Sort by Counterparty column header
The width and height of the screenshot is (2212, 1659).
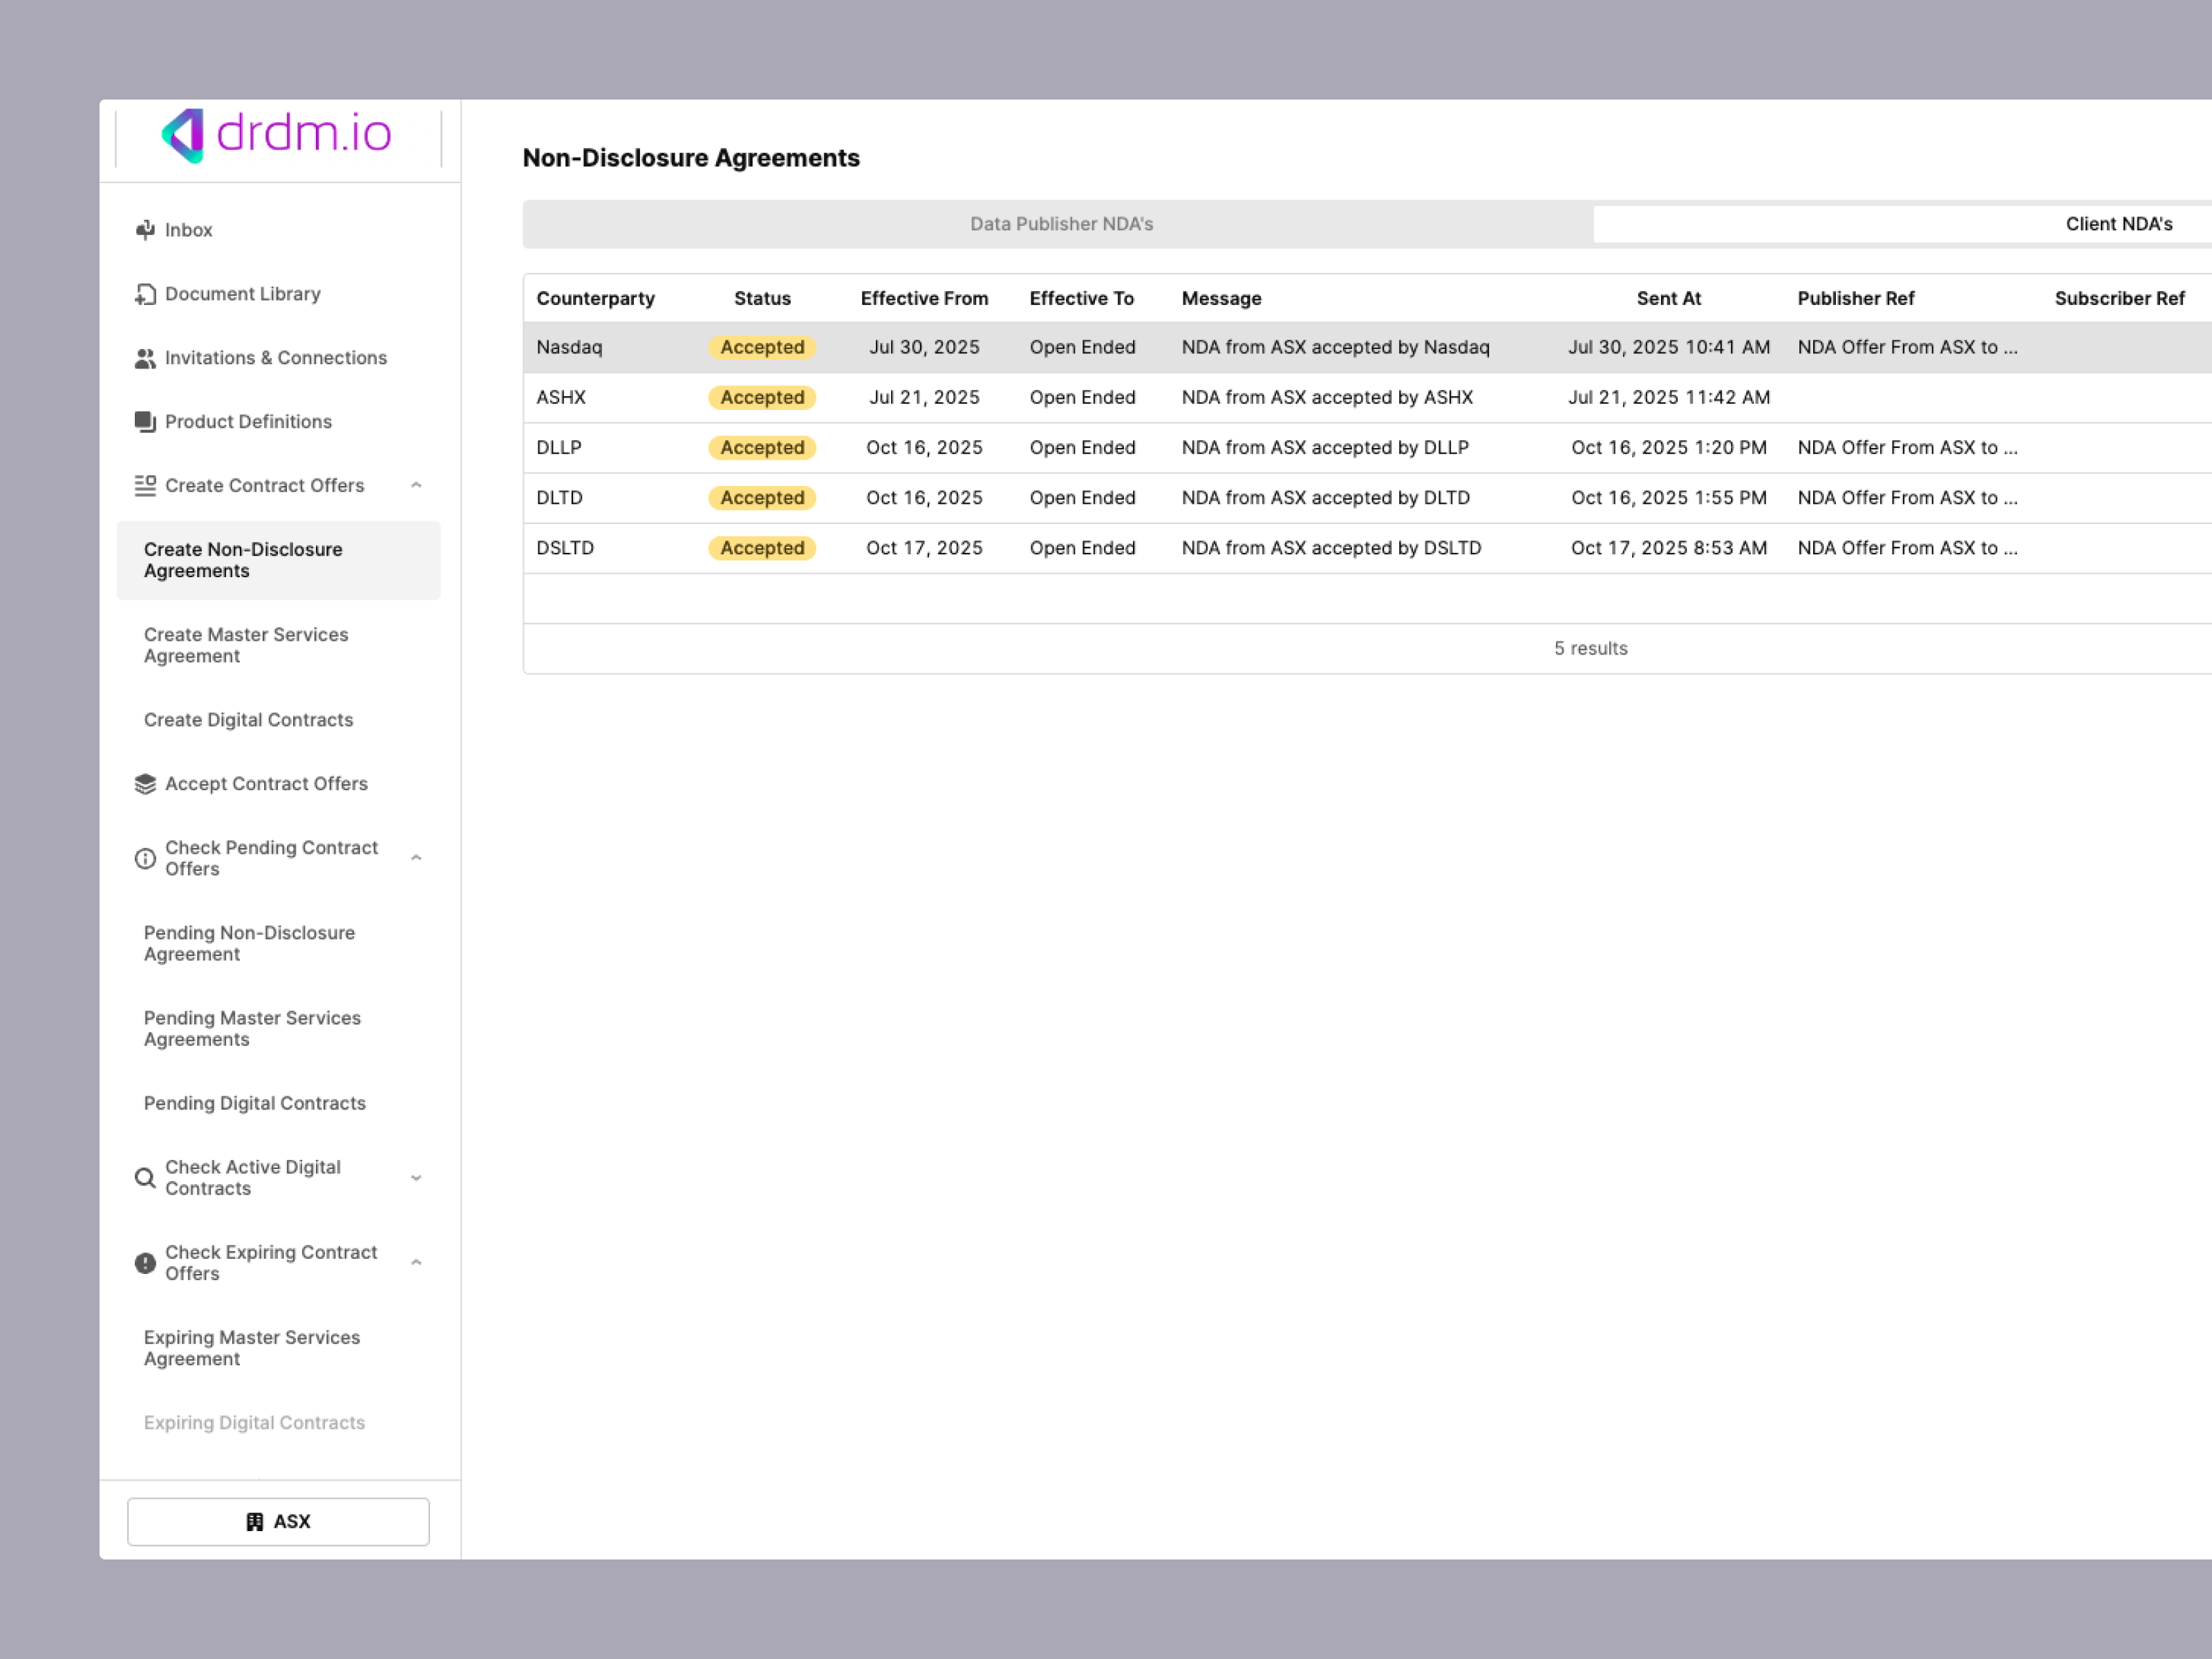pos(595,298)
